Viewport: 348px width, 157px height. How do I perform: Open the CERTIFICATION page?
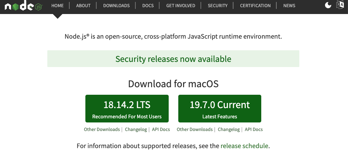pos(255,6)
